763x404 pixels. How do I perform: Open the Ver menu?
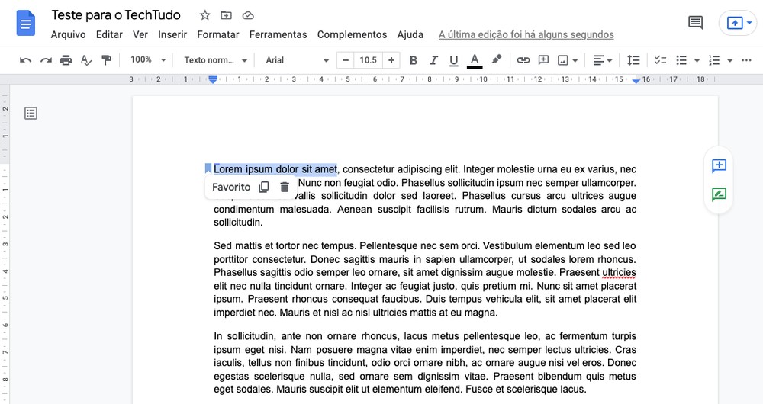140,34
